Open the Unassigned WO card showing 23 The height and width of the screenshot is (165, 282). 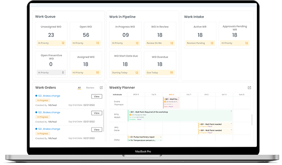pyautogui.click(x=51, y=35)
